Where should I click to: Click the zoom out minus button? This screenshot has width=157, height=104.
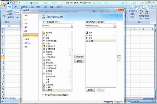point(138,101)
